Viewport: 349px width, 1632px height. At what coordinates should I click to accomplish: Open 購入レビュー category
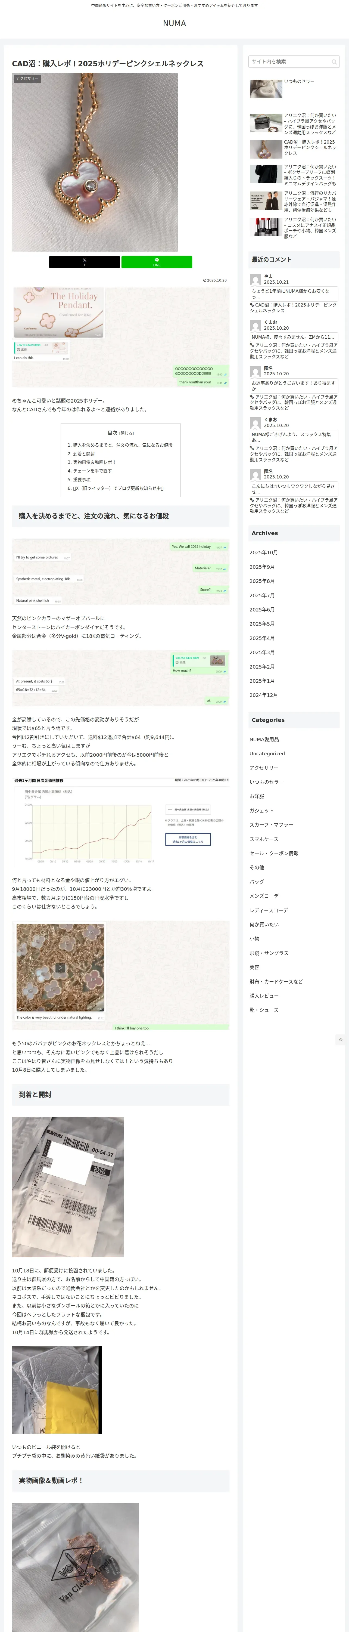tap(264, 996)
